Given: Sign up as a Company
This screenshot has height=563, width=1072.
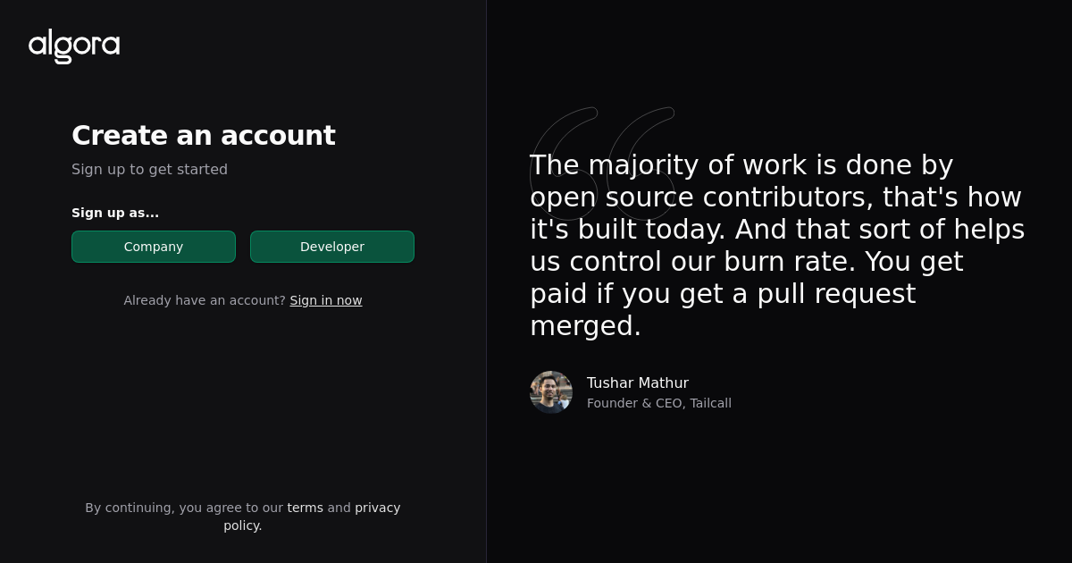Looking at the screenshot, I should (x=154, y=247).
